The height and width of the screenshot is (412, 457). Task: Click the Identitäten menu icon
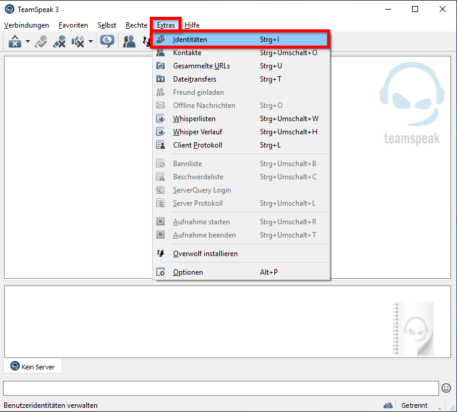point(161,40)
